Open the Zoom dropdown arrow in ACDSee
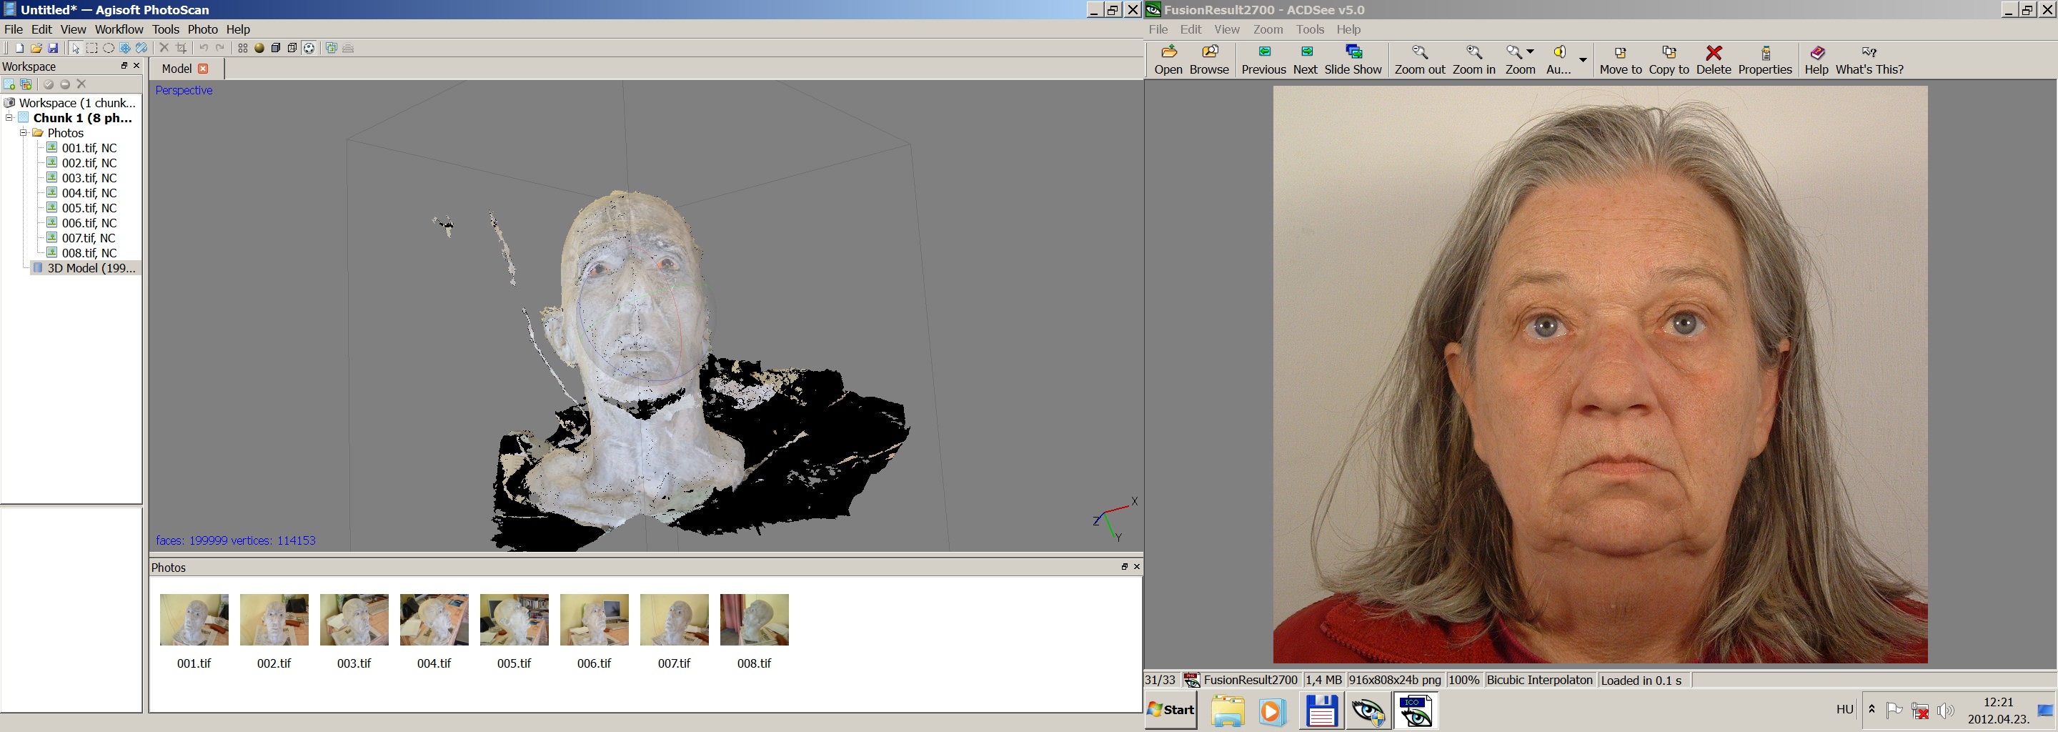The width and height of the screenshot is (2058, 732). pyautogui.click(x=1530, y=52)
